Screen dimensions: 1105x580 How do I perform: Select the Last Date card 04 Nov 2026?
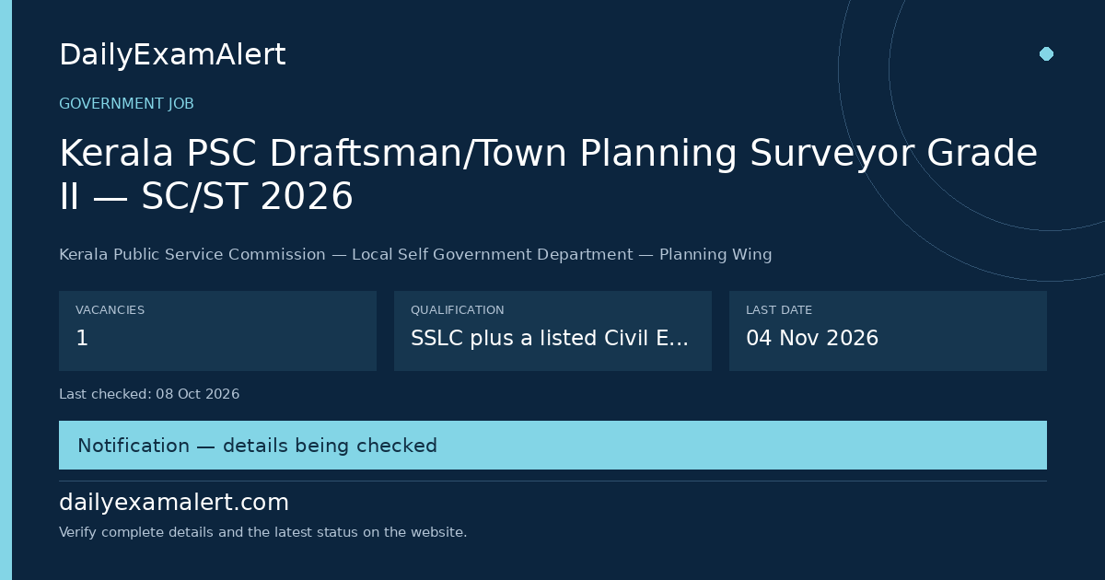pyautogui.click(x=888, y=331)
